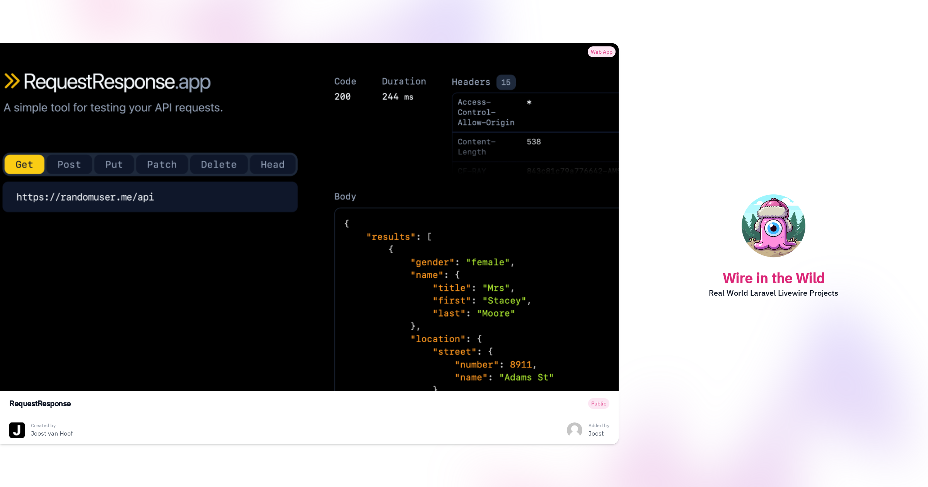Click the "results" key in JSON body
928x487 pixels.
pos(391,237)
